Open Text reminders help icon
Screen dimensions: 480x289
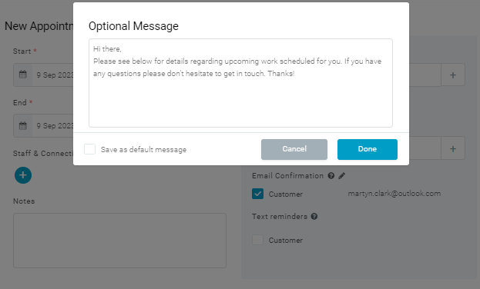click(314, 216)
